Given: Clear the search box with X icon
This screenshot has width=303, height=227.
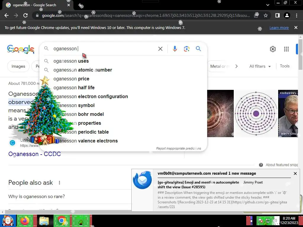Looking at the screenshot, I should pos(160,49).
